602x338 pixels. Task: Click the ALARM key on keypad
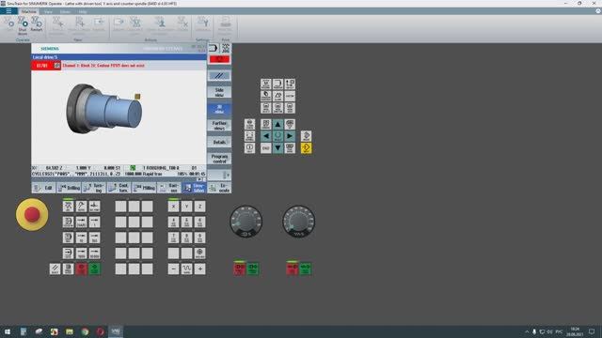(277, 96)
